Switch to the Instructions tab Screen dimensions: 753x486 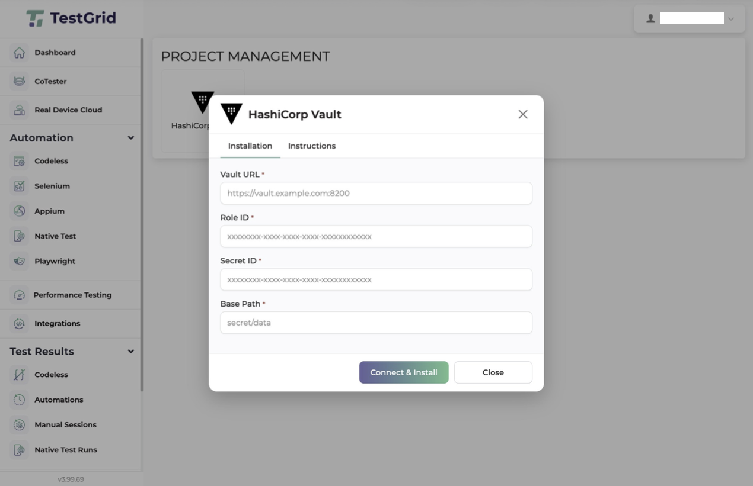coord(312,146)
